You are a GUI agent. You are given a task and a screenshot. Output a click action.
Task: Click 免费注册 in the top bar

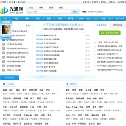(86, 2)
